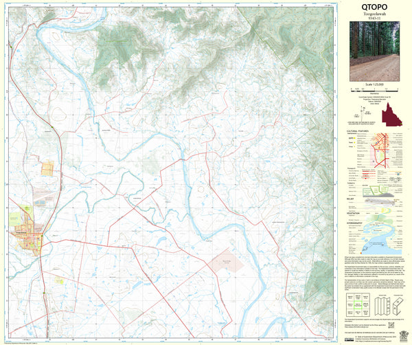This screenshot has height=345, width=412.
Task: Click the Queensland Government coat of arms
Action: 402,337
